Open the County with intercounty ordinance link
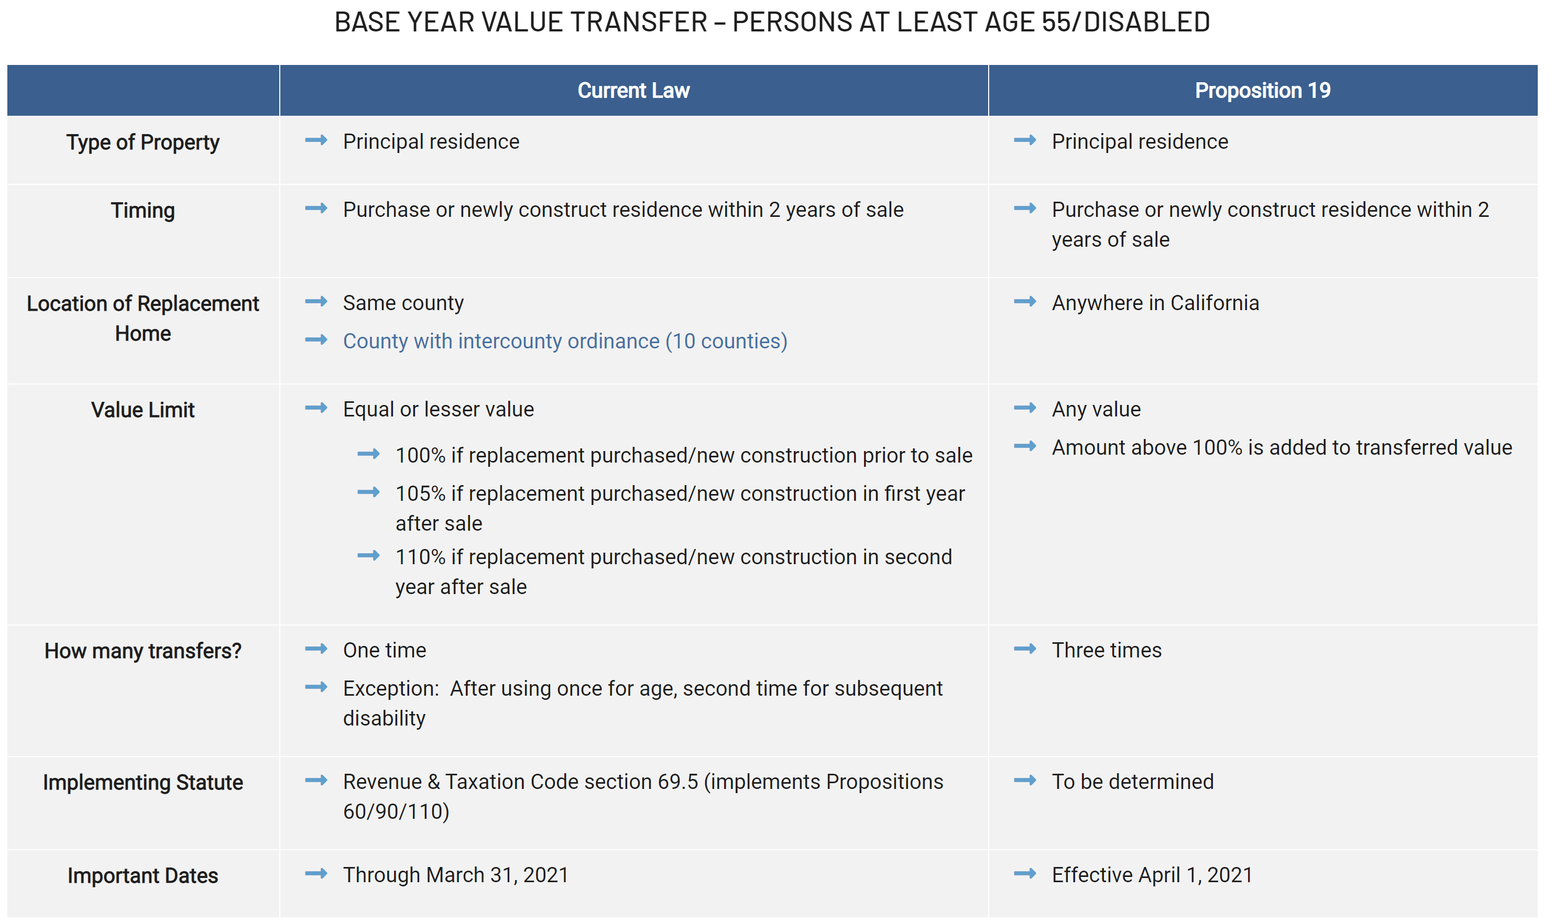The height and width of the screenshot is (922, 1554). [x=565, y=342]
